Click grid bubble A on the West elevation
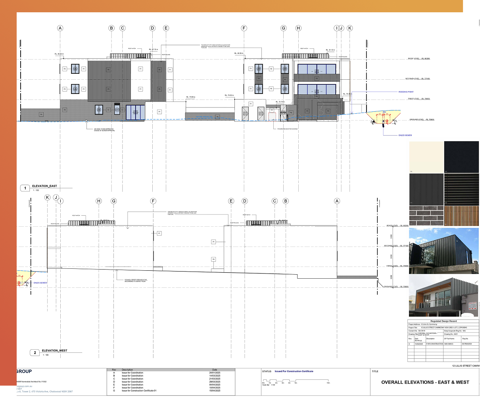Viewport: 480px width, 398px height. pyautogui.click(x=337, y=201)
